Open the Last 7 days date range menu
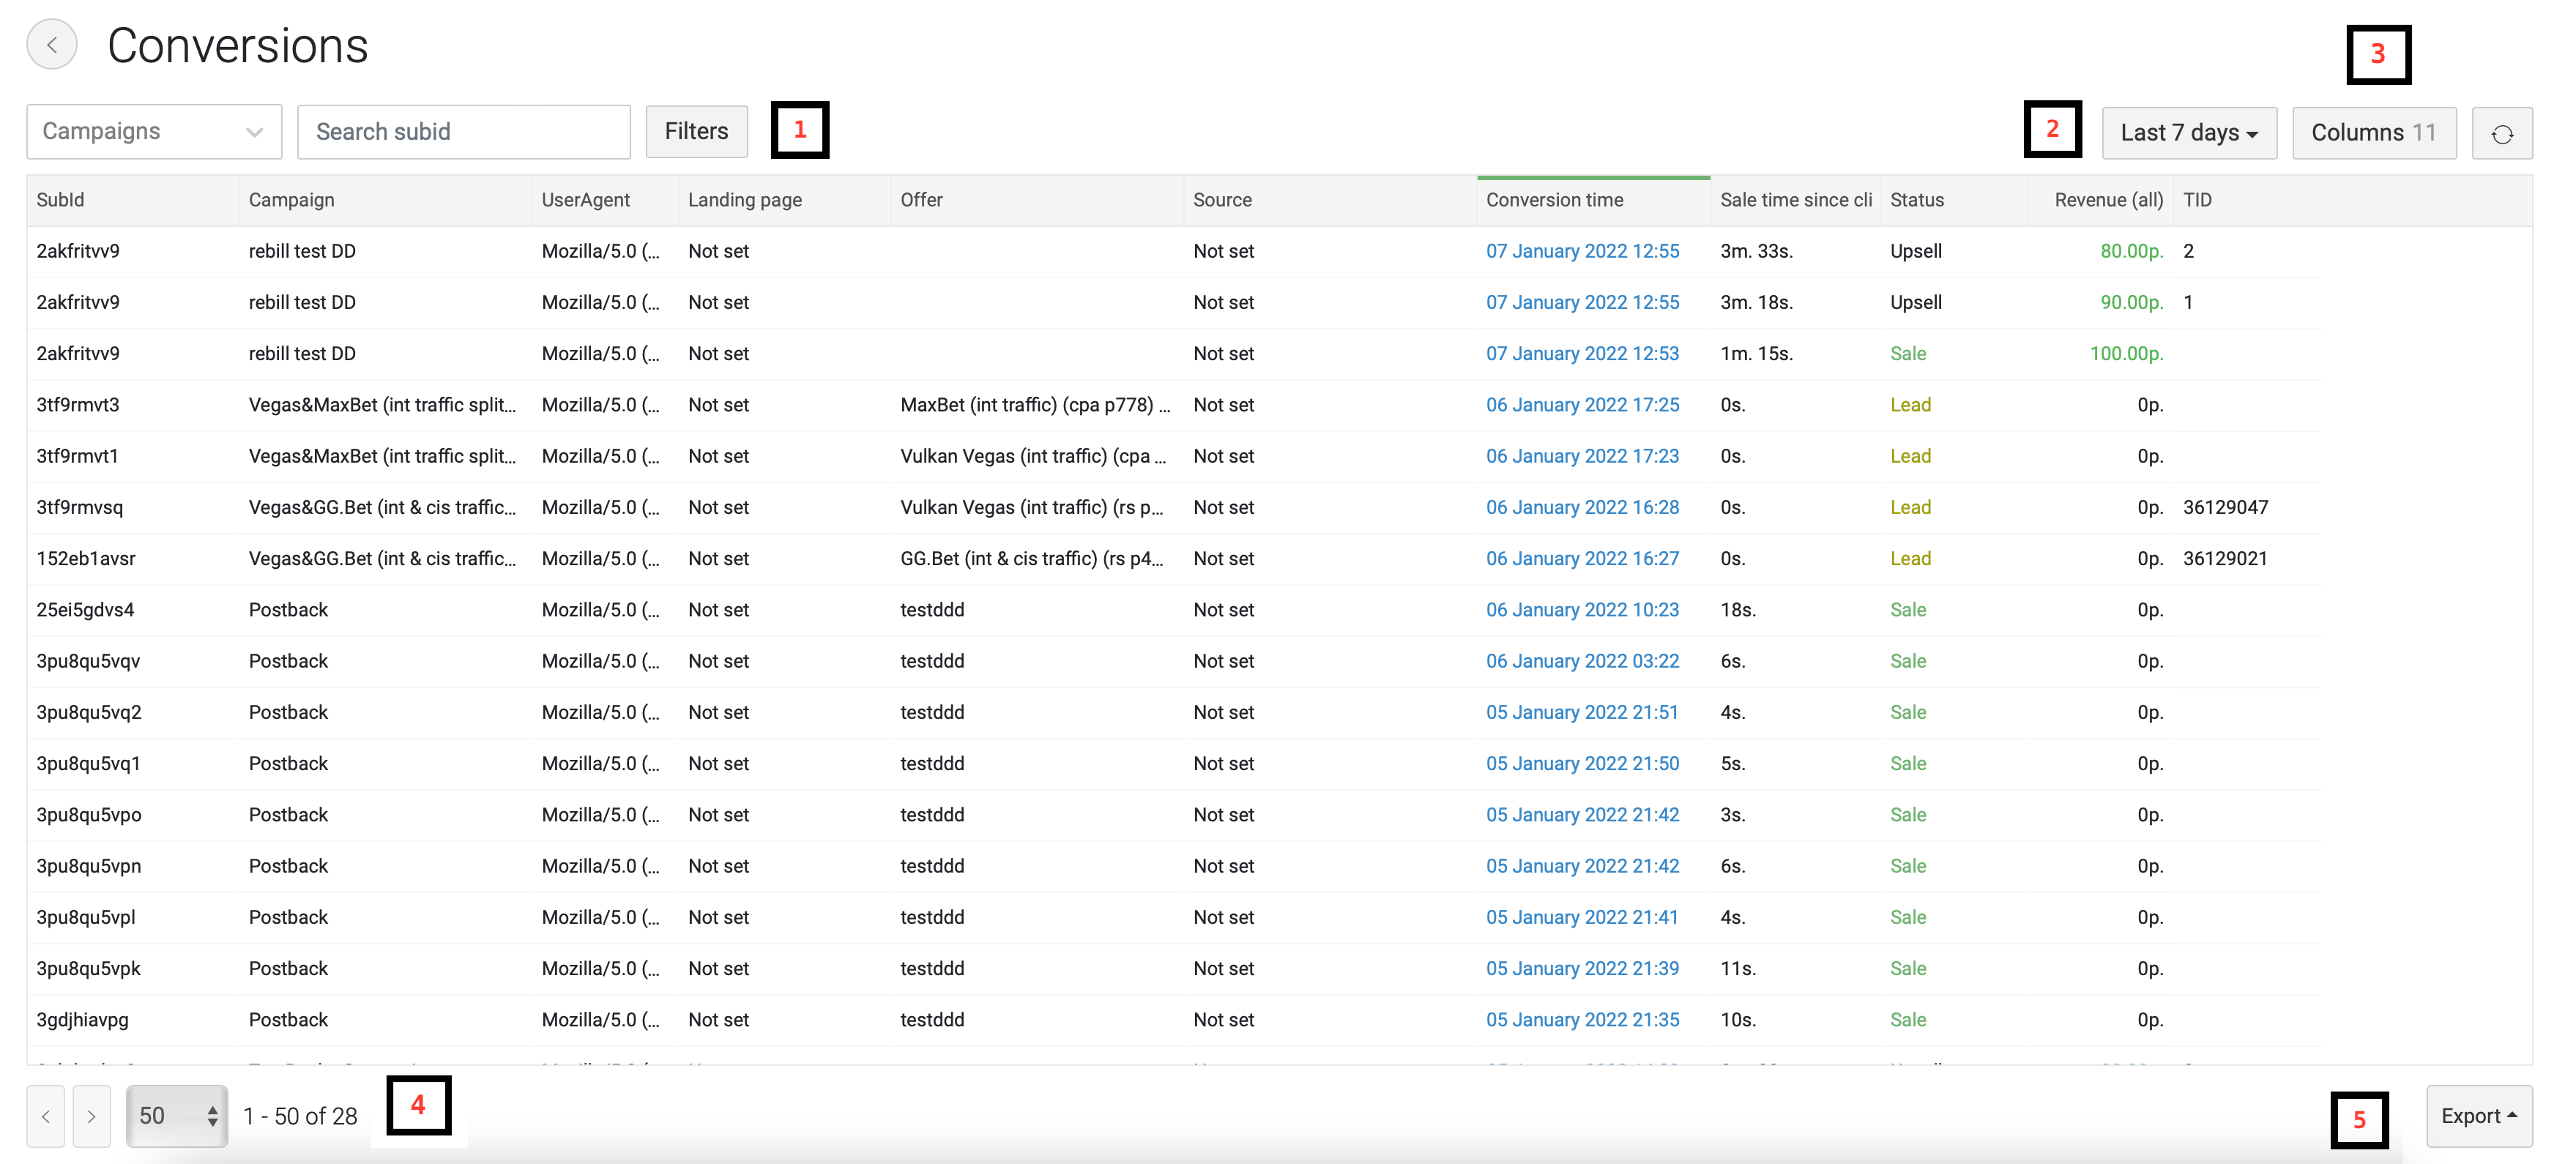 click(x=2189, y=133)
